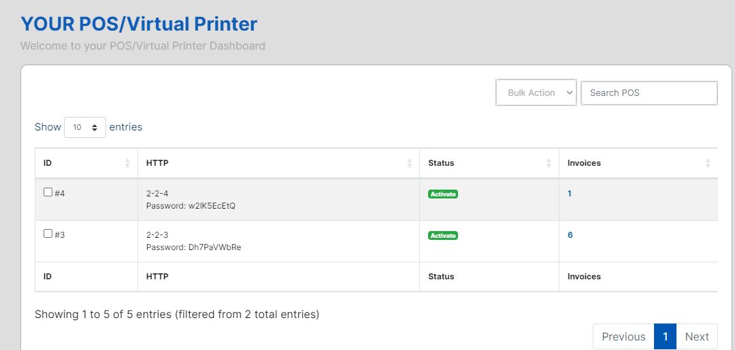Select the checkbox for POS #4
Viewport: 735px width, 350px height.
coord(48,192)
